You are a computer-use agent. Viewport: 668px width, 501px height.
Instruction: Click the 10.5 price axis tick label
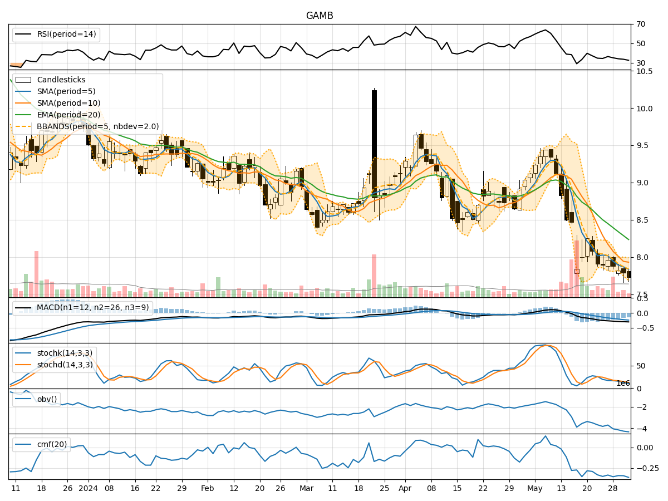pos(646,71)
